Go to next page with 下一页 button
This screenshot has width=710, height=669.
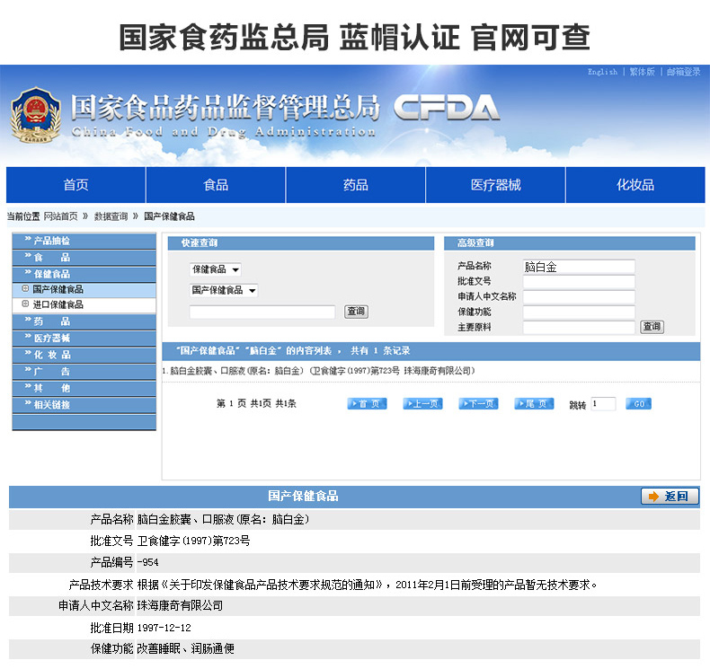[x=478, y=403]
